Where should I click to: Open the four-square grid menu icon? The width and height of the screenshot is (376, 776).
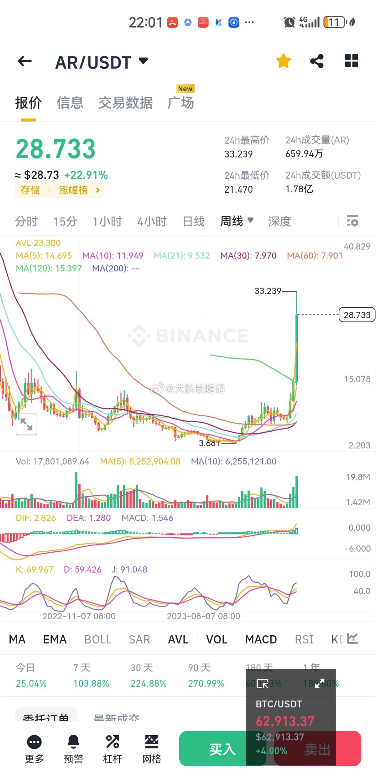(351, 61)
